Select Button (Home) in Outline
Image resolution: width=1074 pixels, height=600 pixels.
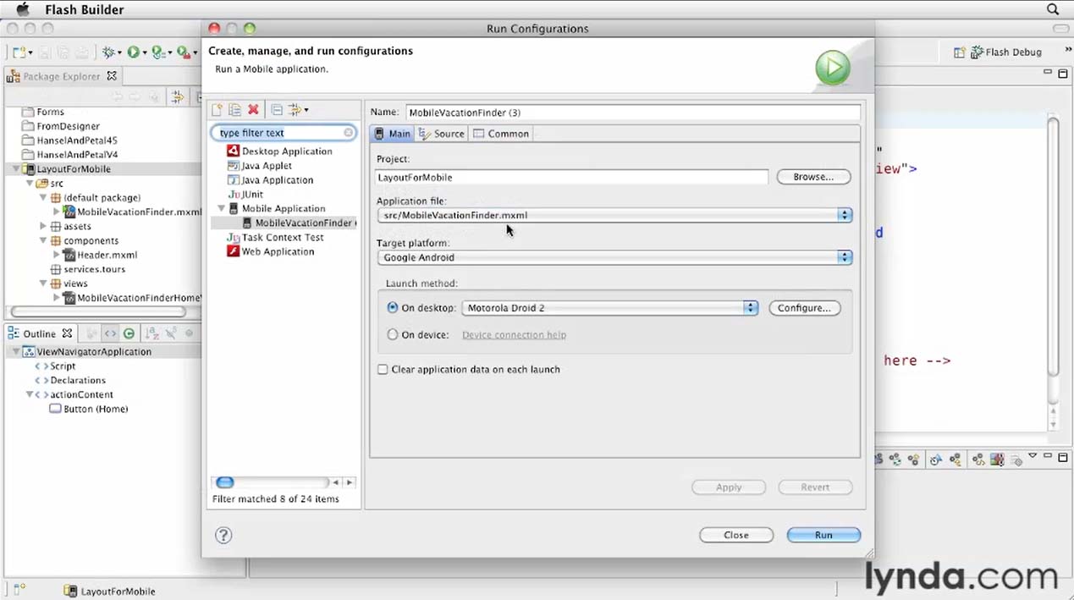(x=89, y=410)
